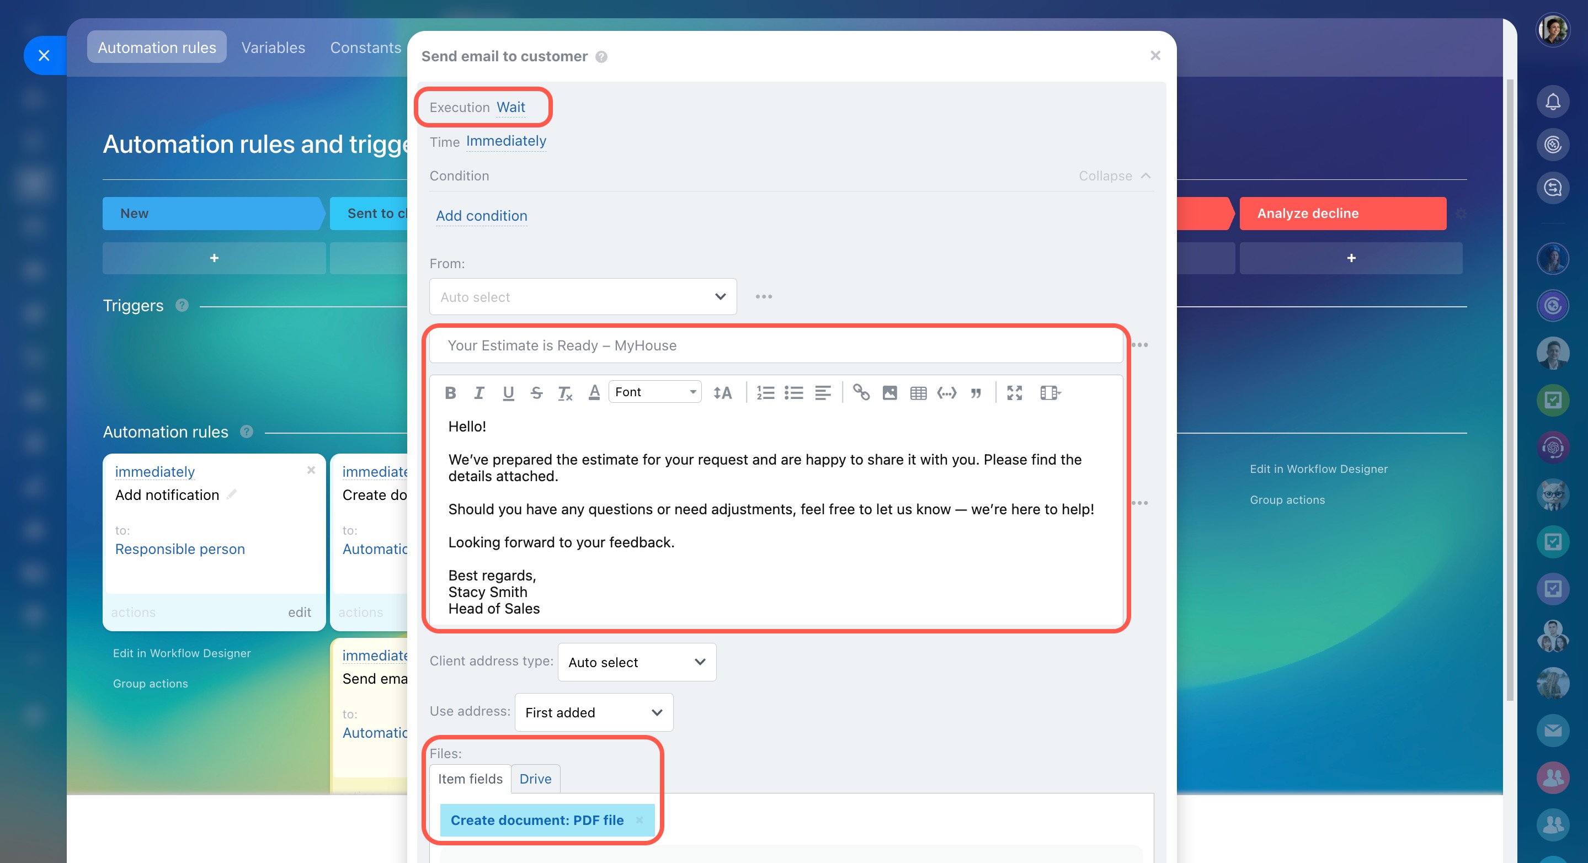Click the Add condition link
Screen dimensions: 1588x863
click(x=481, y=216)
